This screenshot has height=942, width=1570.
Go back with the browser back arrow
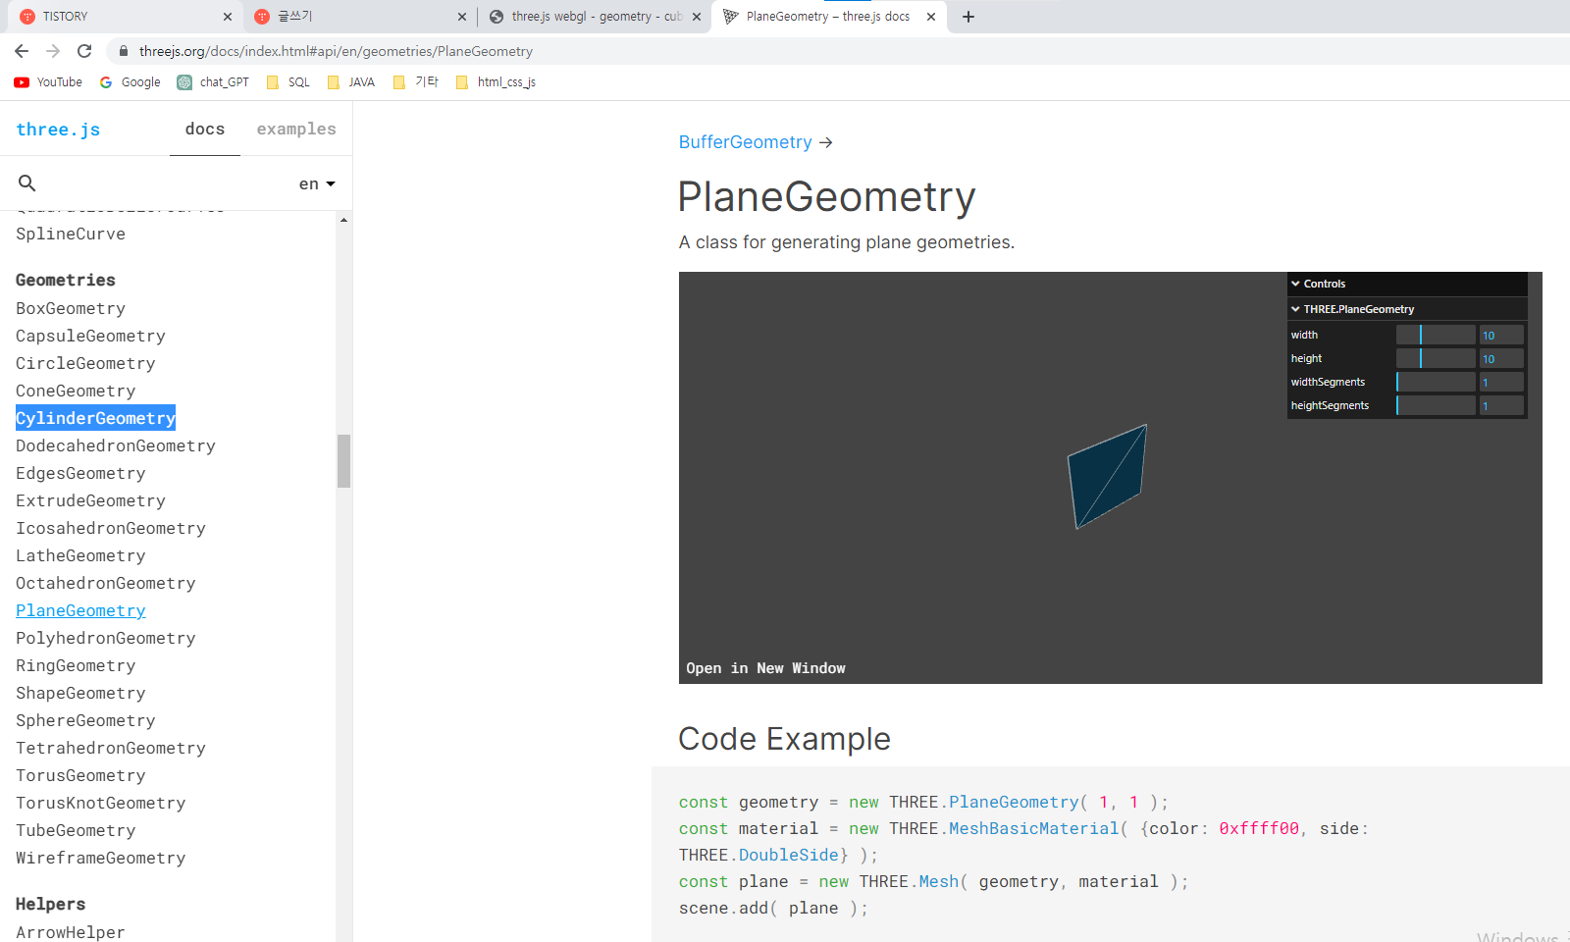coord(22,51)
